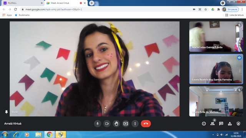Screen dimensions: 246x138
Task: Unpin your video with the pin icon
Action: coord(7,112)
